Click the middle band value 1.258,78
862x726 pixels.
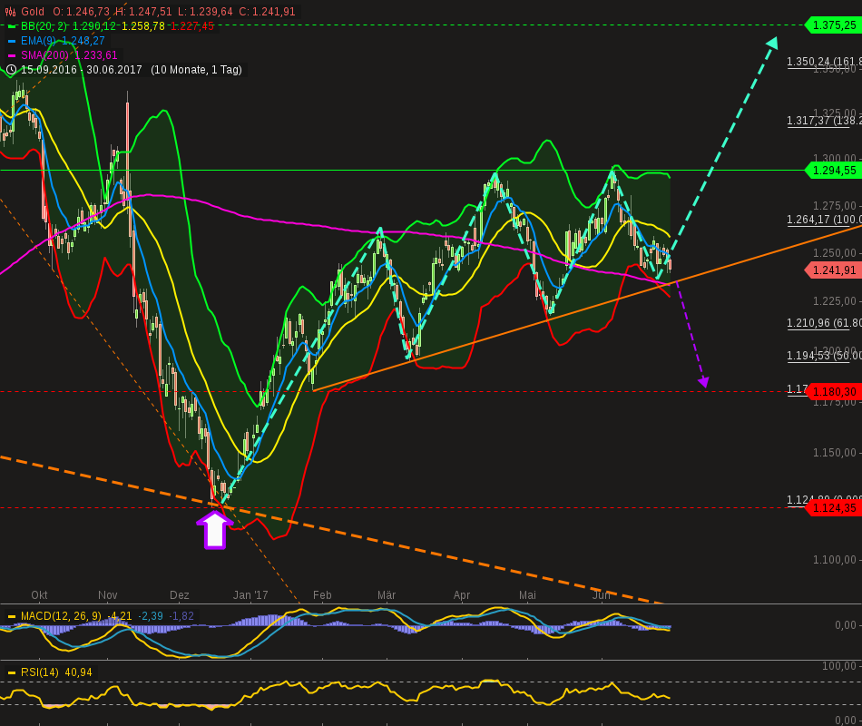(143, 25)
